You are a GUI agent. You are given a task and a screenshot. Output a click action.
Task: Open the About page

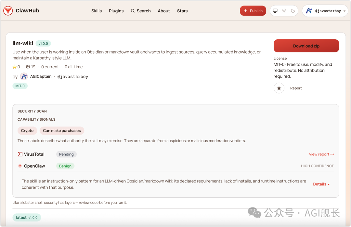click(164, 11)
